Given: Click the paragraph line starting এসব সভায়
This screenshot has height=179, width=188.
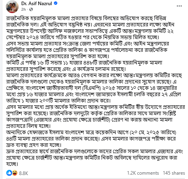Looking at the screenshot, I should [87, 44].
